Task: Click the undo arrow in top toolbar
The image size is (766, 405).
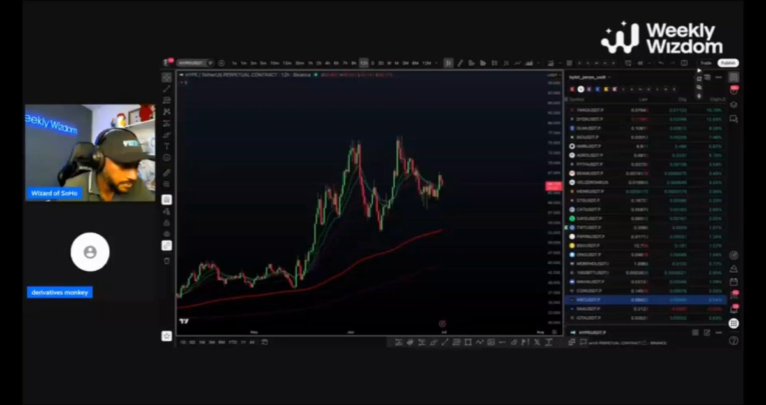Action: (661, 63)
